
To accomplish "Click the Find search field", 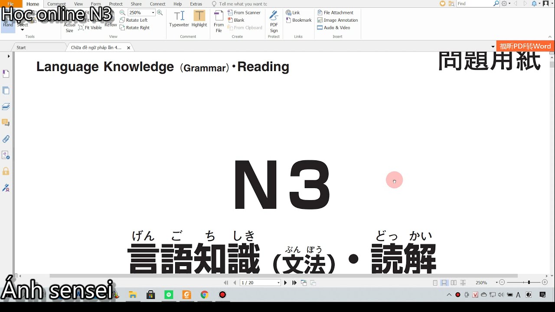I will [x=474, y=3].
